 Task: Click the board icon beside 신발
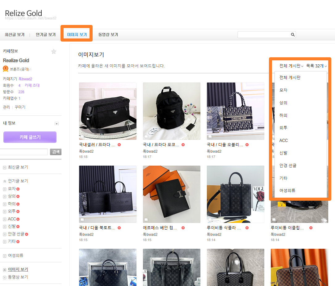click(5, 227)
